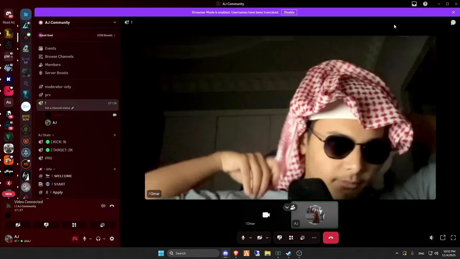Dismiss the Streamer Mode banner
The width and height of the screenshot is (460, 259).
[454, 12]
